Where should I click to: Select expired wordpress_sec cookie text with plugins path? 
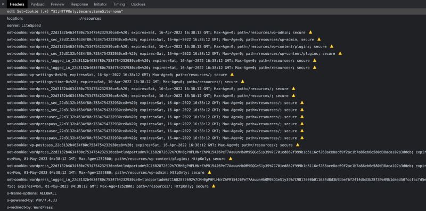pyautogui.click(x=171, y=54)
